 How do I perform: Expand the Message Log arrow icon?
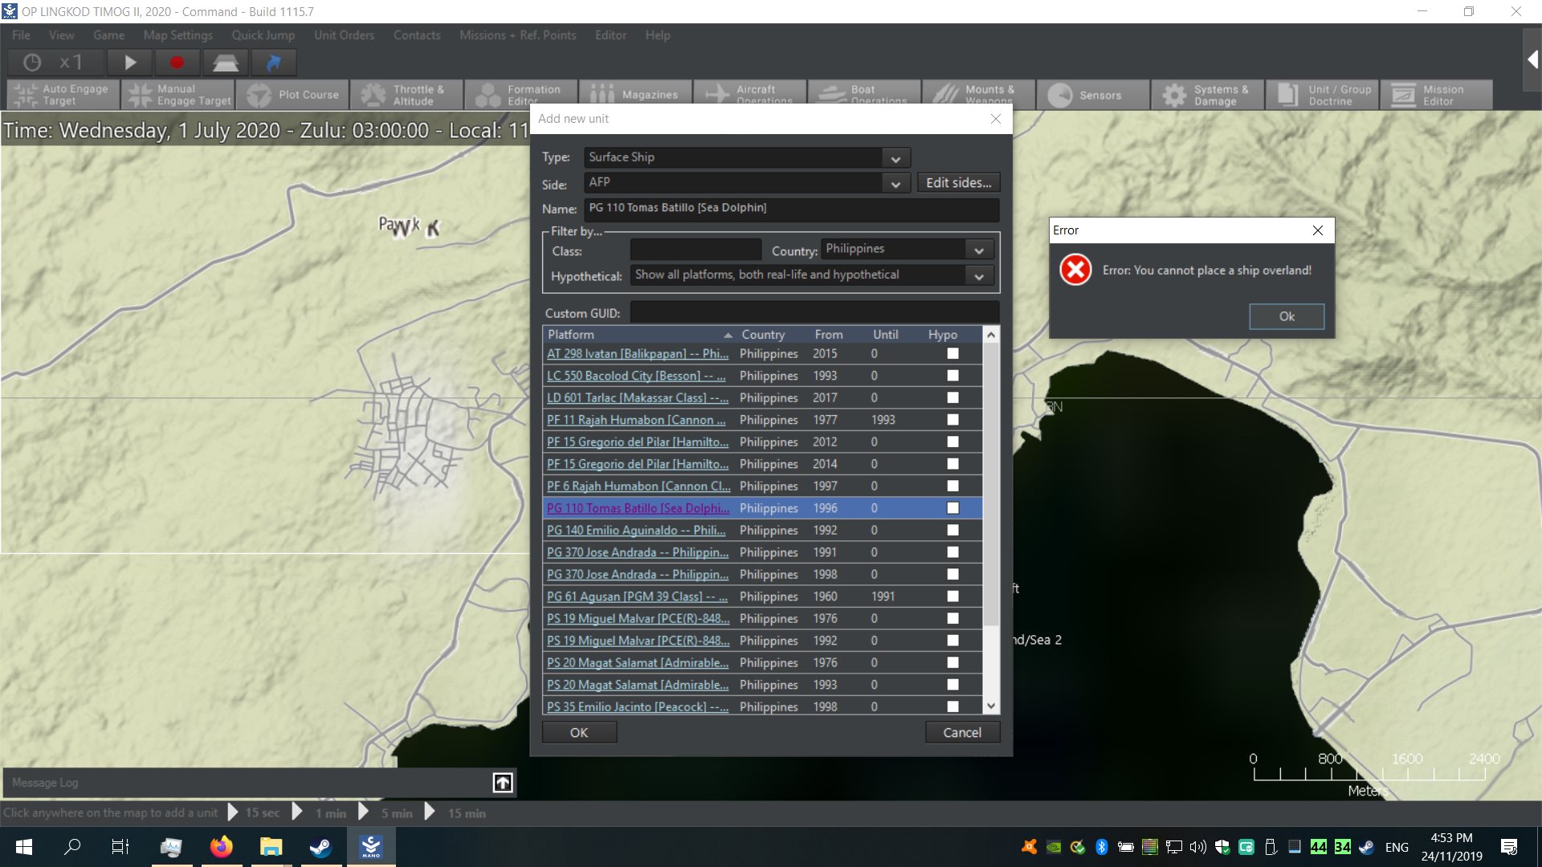pos(503,783)
